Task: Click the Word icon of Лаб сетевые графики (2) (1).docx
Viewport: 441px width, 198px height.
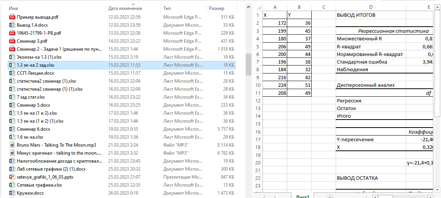Action: click(12, 169)
